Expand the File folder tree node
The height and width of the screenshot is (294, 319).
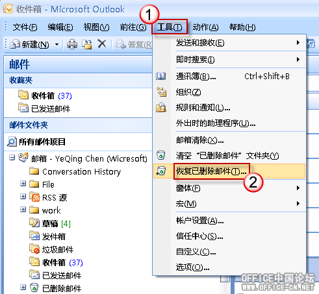23,184
